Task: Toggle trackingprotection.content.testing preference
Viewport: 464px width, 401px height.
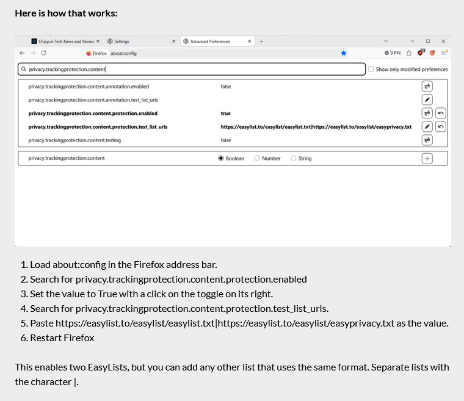Action: click(x=427, y=140)
